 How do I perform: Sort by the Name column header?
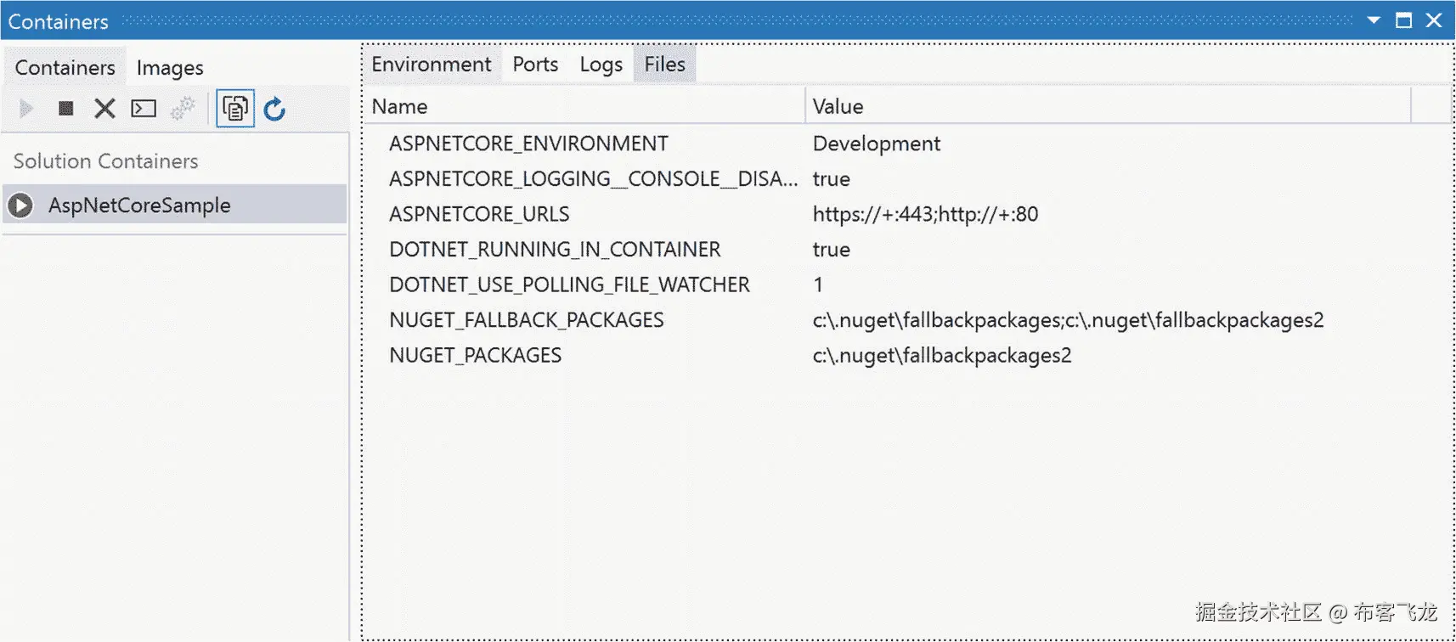[586, 106]
